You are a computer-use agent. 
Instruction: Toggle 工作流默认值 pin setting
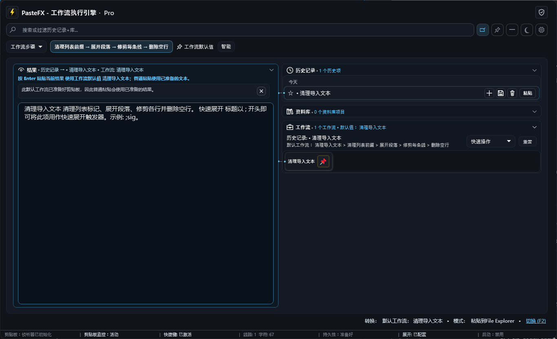[195, 47]
